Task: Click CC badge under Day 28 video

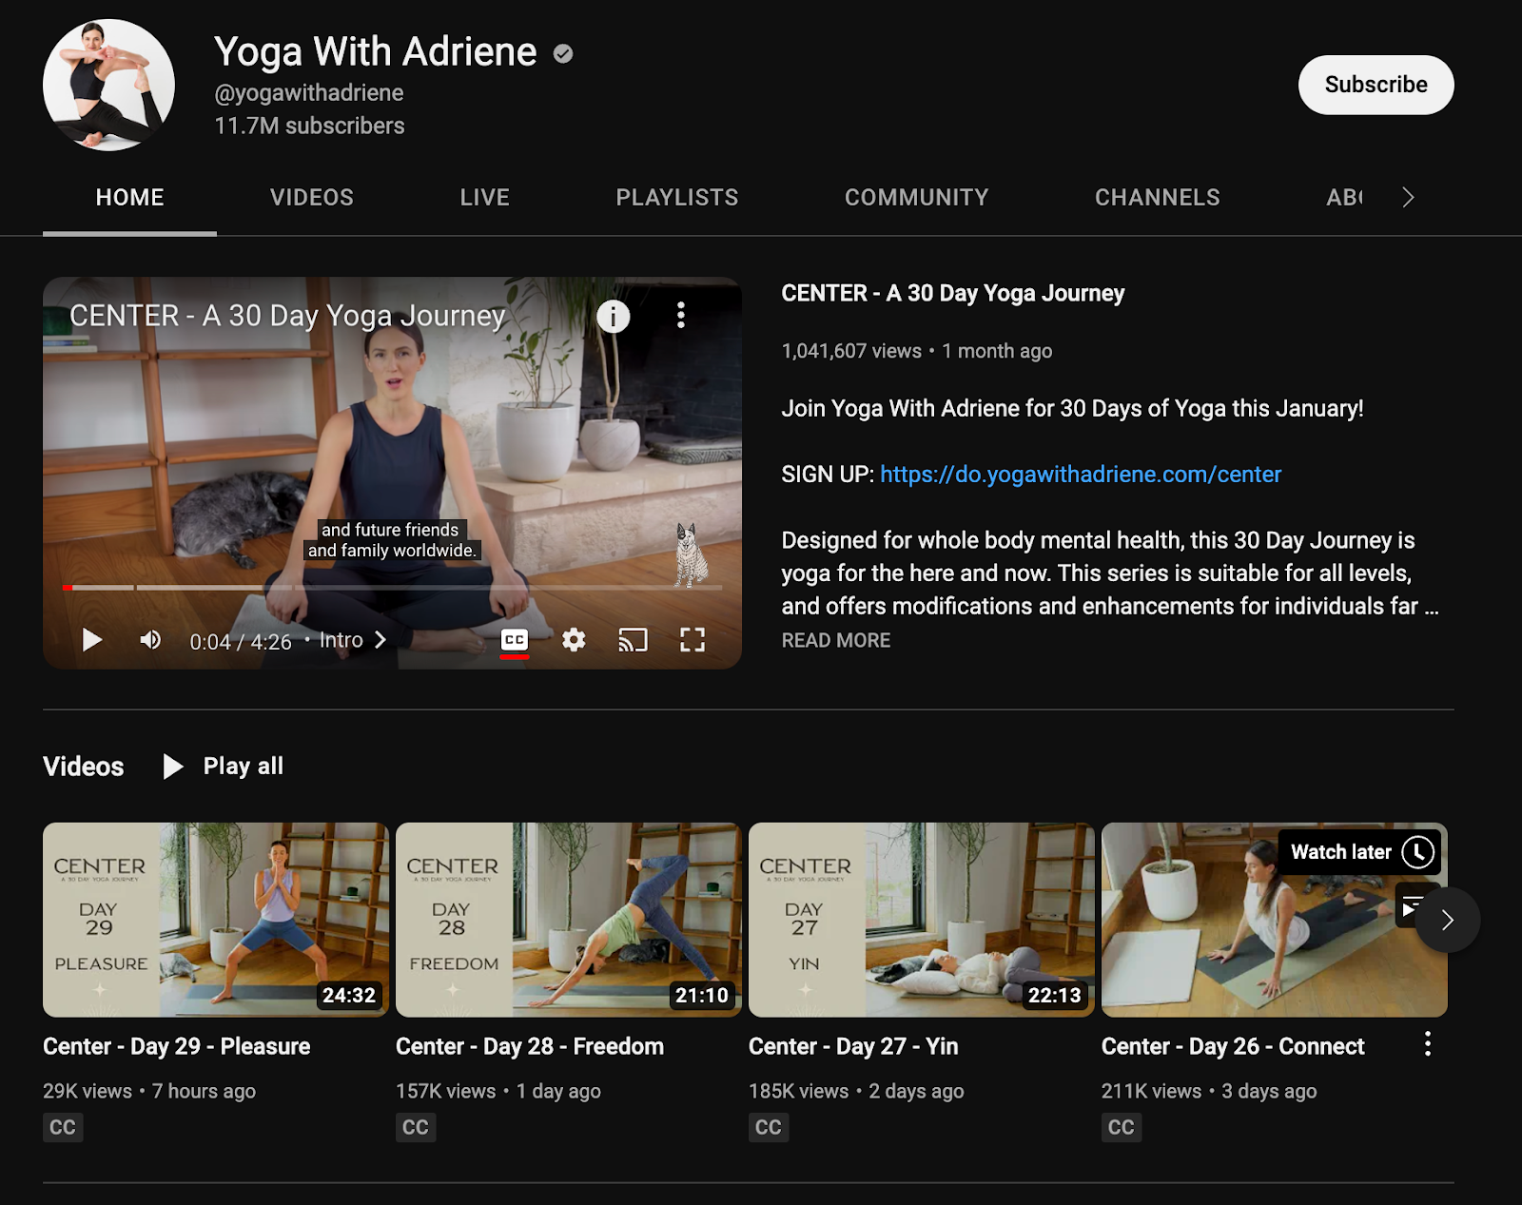Action: (x=416, y=1127)
